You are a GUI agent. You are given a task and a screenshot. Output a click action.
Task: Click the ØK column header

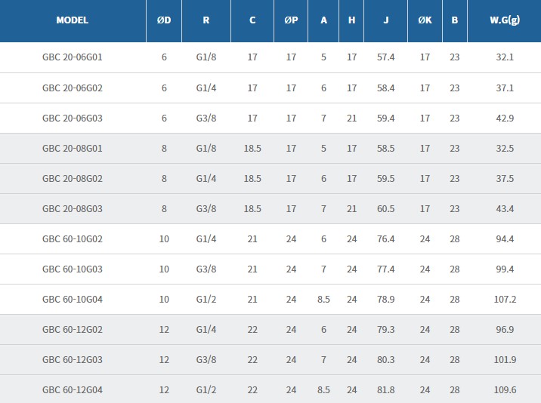[x=425, y=20]
